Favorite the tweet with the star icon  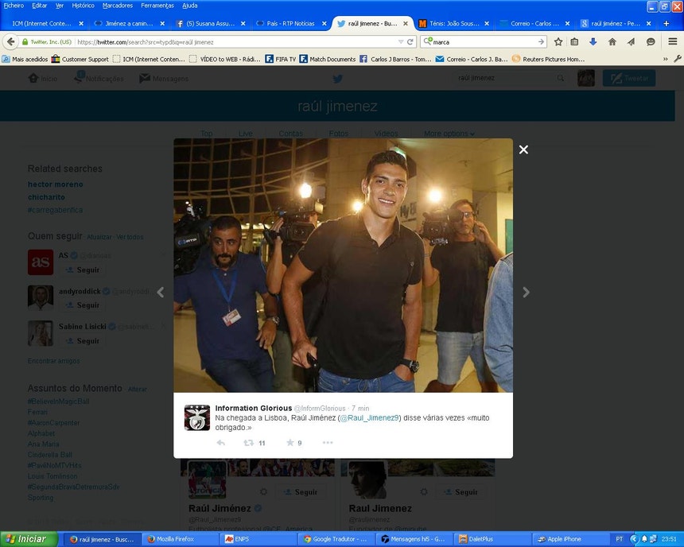pos(290,443)
